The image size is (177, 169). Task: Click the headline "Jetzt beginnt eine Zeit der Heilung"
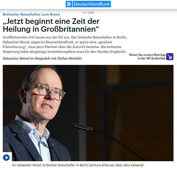pyautogui.click(x=51, y=25)
